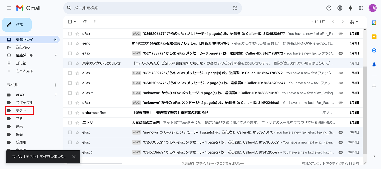381x169 pixels.
Task: Expand the select-all checkbox dropdown arrow
Action: [x=75, y=22]
